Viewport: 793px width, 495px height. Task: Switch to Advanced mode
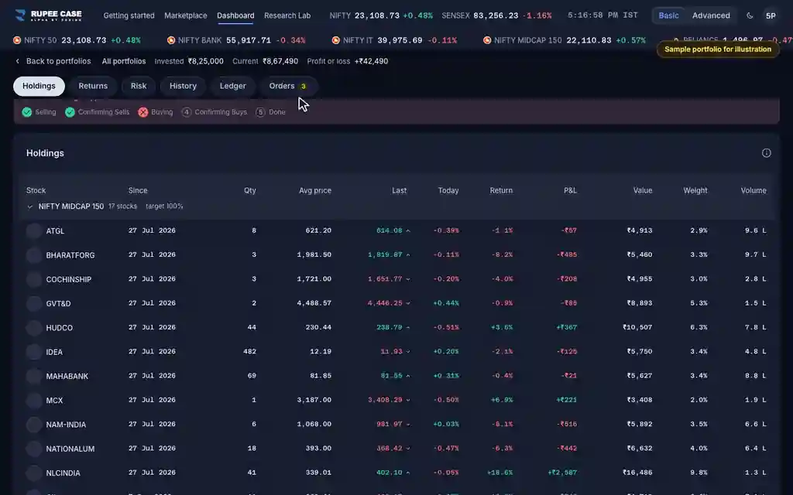pyautogui.click(x=711, y=15)
